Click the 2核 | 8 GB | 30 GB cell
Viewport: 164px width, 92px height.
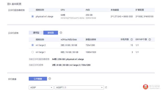tap(69, 45)
